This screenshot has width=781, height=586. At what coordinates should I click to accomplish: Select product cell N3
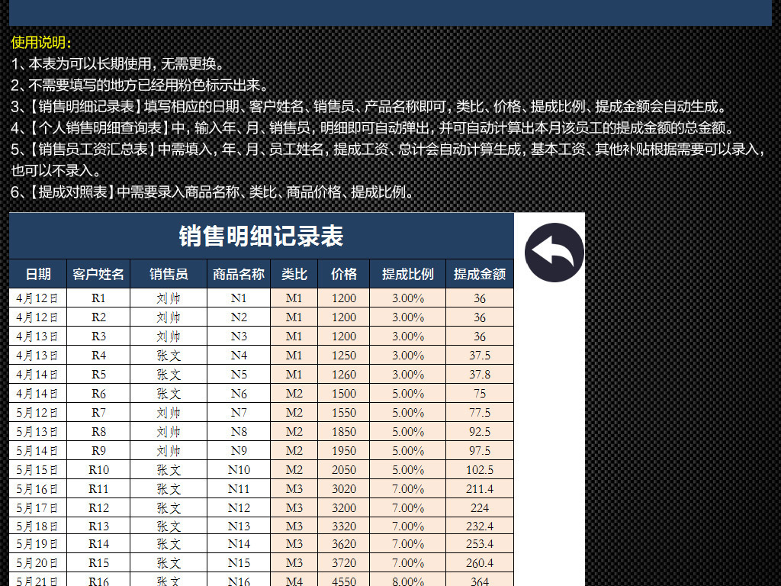coord(239,336)
